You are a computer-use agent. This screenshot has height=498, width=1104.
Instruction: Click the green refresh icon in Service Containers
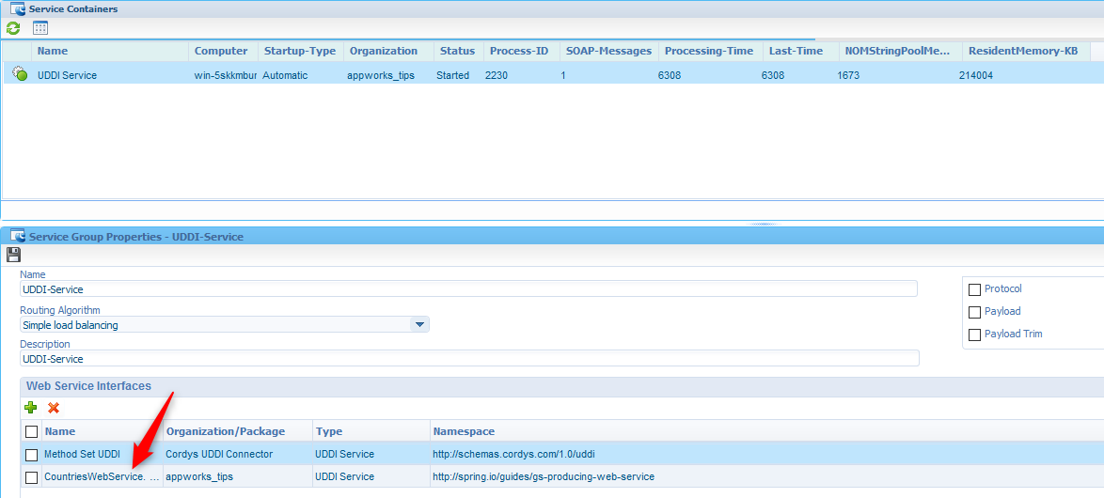click(x=13, y=28)
